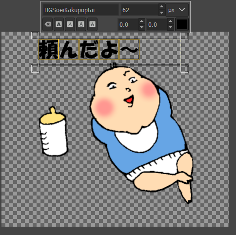This screenshot has height=235, width=236.
Task: Open the px unit dropdown
Action: click(x=177, y=10)
